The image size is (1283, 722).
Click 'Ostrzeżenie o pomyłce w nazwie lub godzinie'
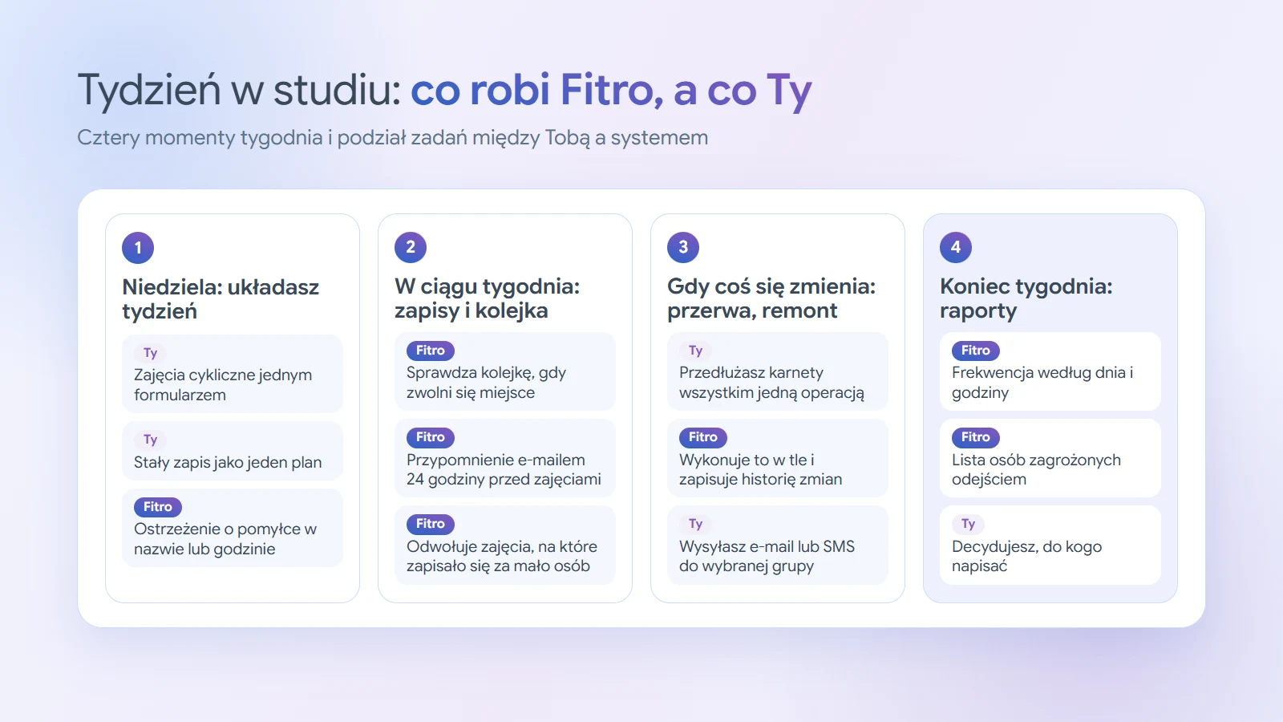(x=225, y=539)
